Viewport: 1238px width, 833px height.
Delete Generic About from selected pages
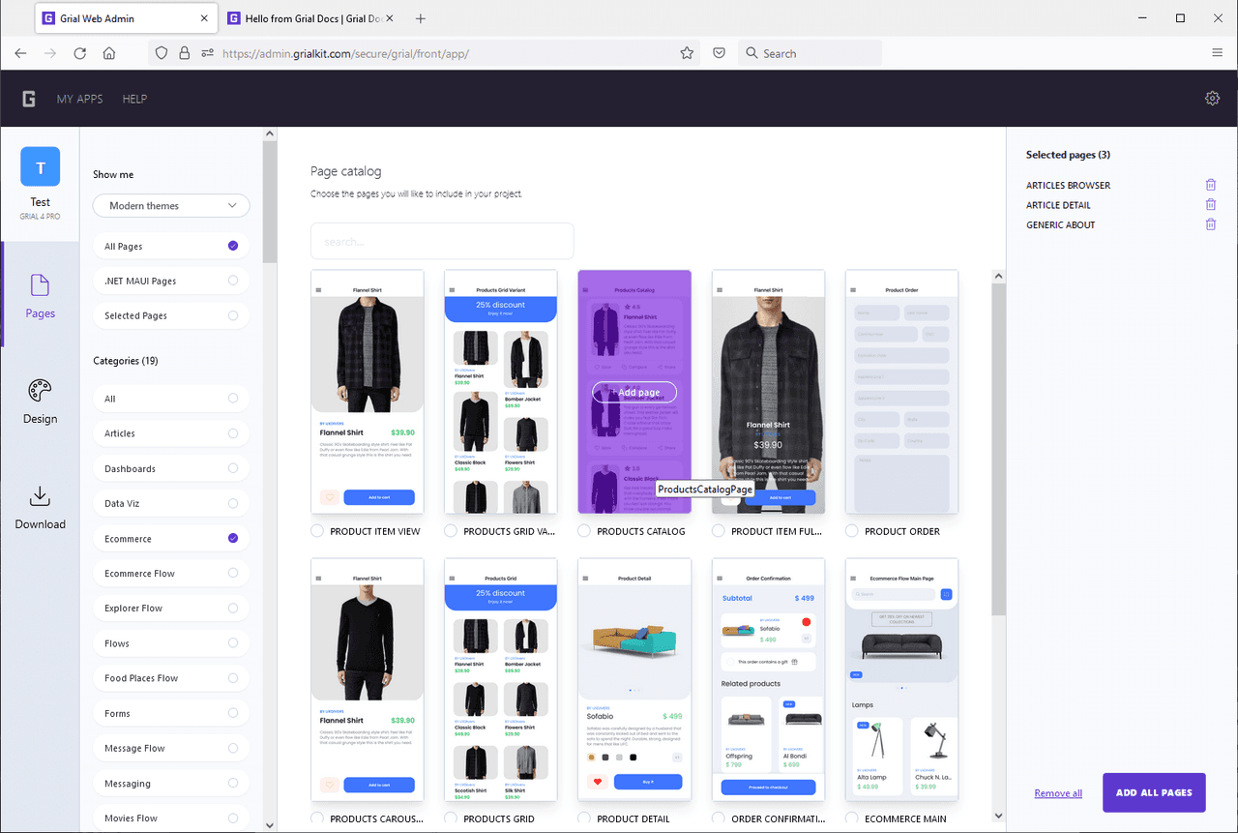[x=1210, y=224]
